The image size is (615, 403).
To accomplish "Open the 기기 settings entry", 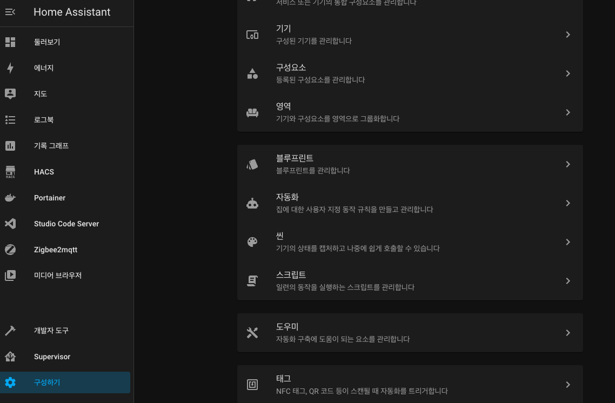I will click(410, 35).
